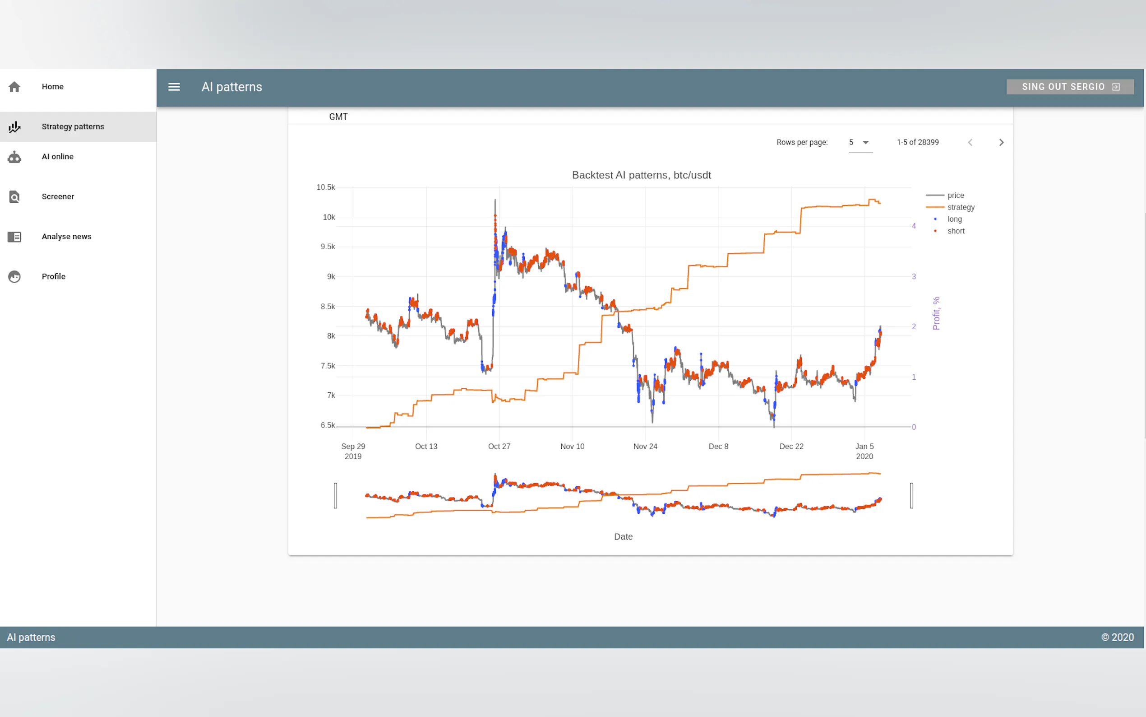The height and width of the screenshot is (717, 1146).
Task: Go to the previous table page
Action: (970, 142)
